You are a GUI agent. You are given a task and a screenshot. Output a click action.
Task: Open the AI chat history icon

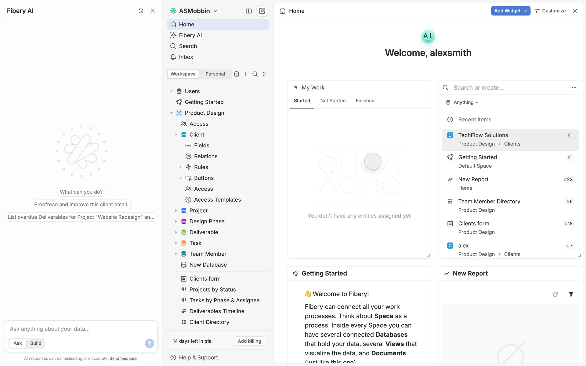tap(141, 11)
